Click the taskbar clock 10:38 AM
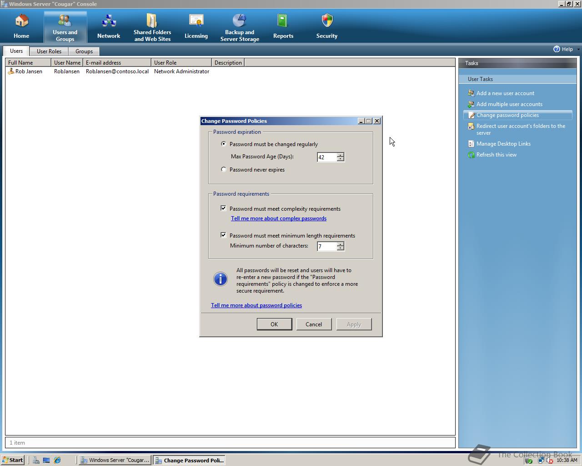 click(567, 461)
